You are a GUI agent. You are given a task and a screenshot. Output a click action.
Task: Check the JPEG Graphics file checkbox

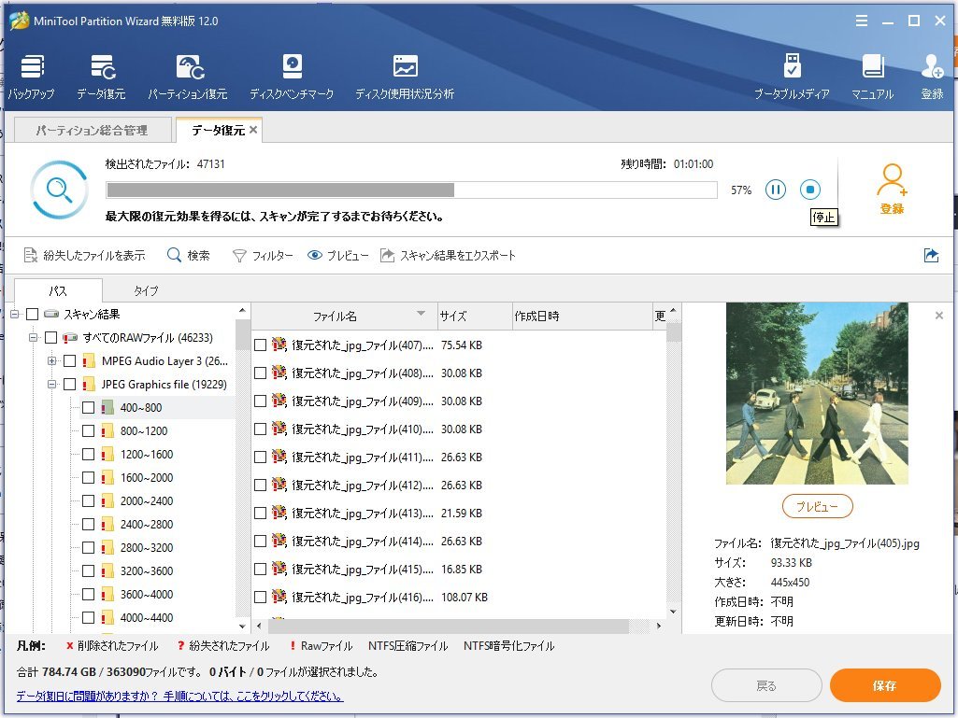70,384
